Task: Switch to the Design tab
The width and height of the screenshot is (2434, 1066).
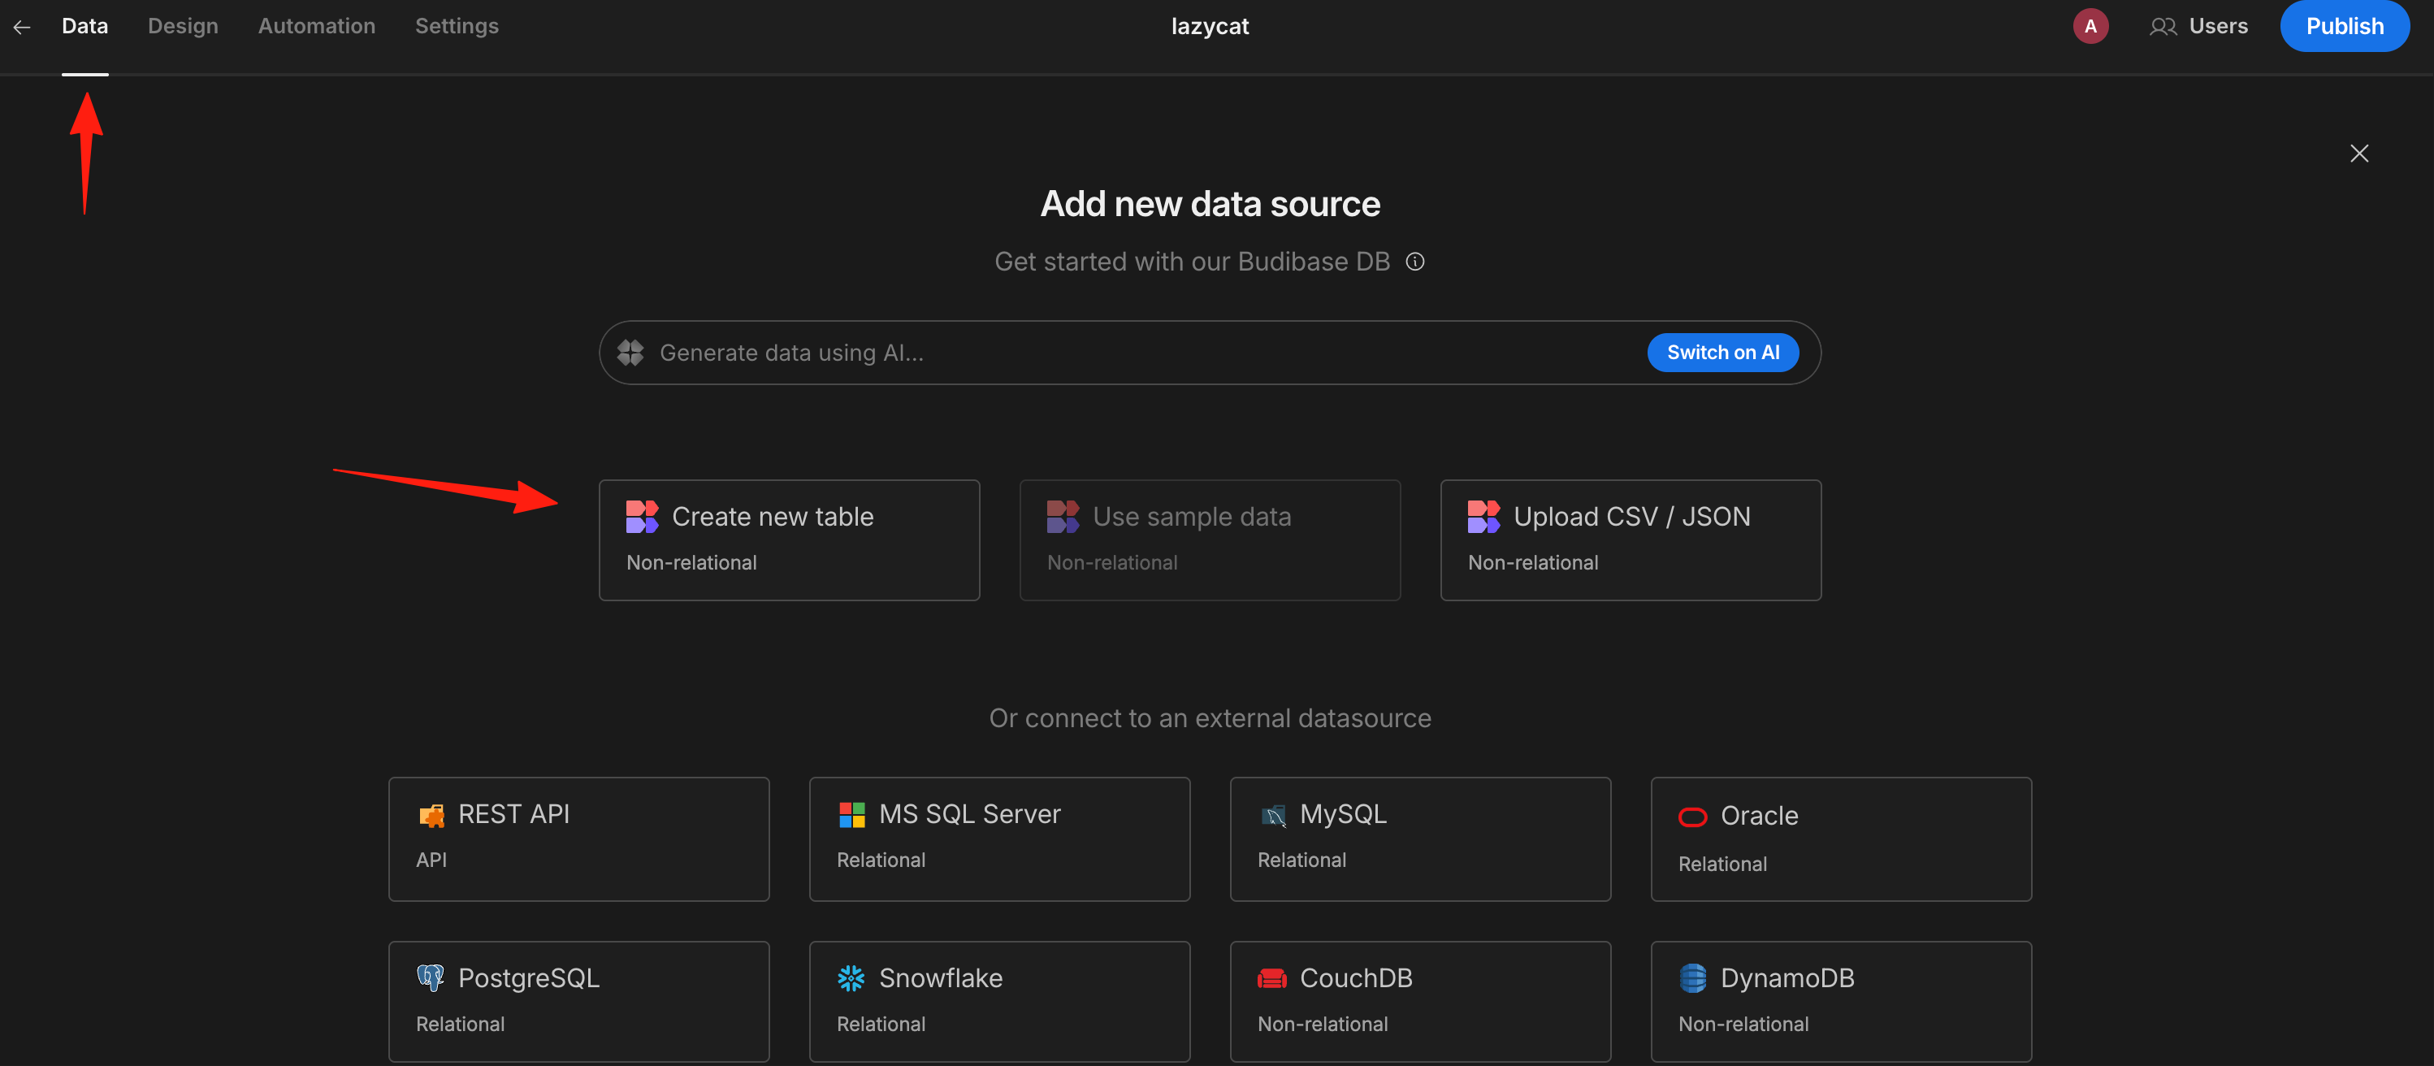Action: (184, 27)
